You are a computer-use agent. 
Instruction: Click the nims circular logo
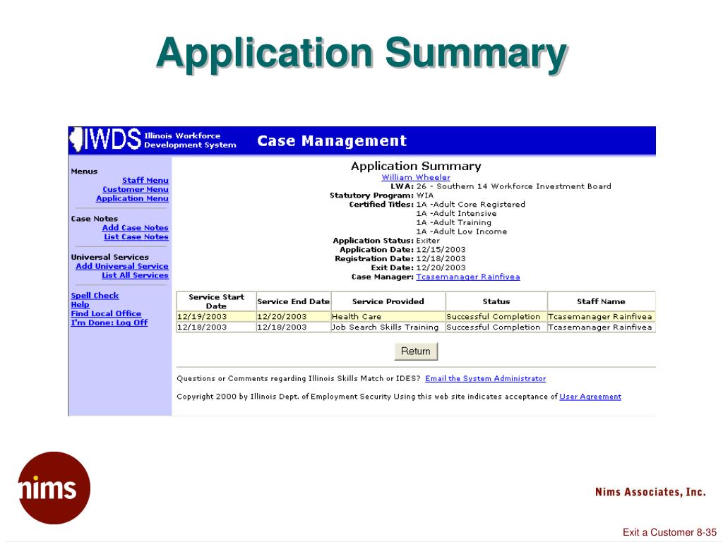point(54,488)
